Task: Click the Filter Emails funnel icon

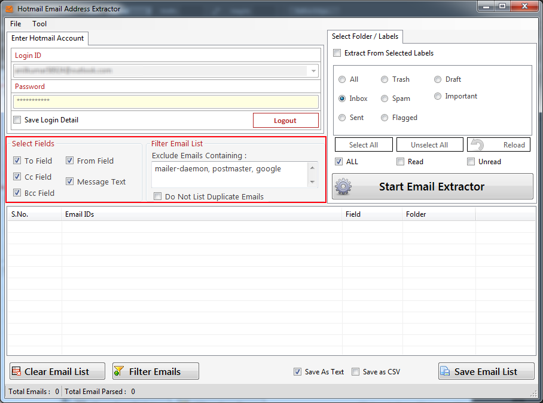Action: coord(119,371)
